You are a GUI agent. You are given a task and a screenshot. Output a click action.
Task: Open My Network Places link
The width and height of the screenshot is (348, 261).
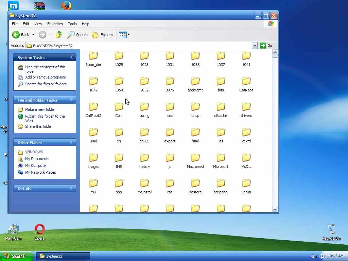tap(40, 172)
